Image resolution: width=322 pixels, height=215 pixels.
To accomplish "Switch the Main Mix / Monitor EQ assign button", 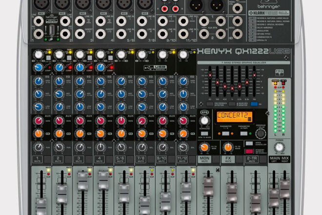I will tap(232, 104).
